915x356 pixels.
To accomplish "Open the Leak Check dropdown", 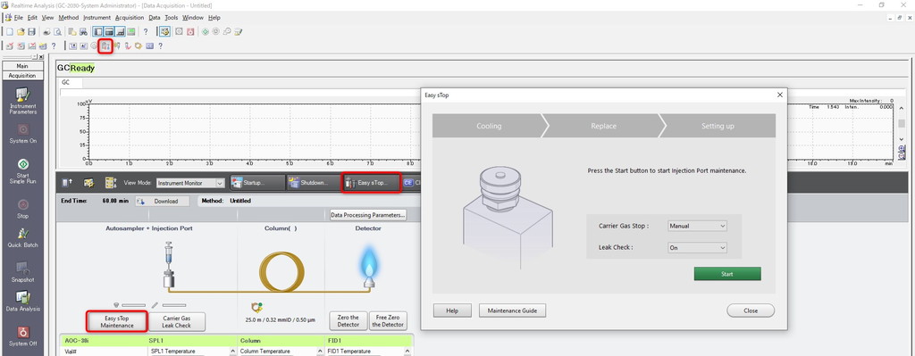I will coord(697,248).
